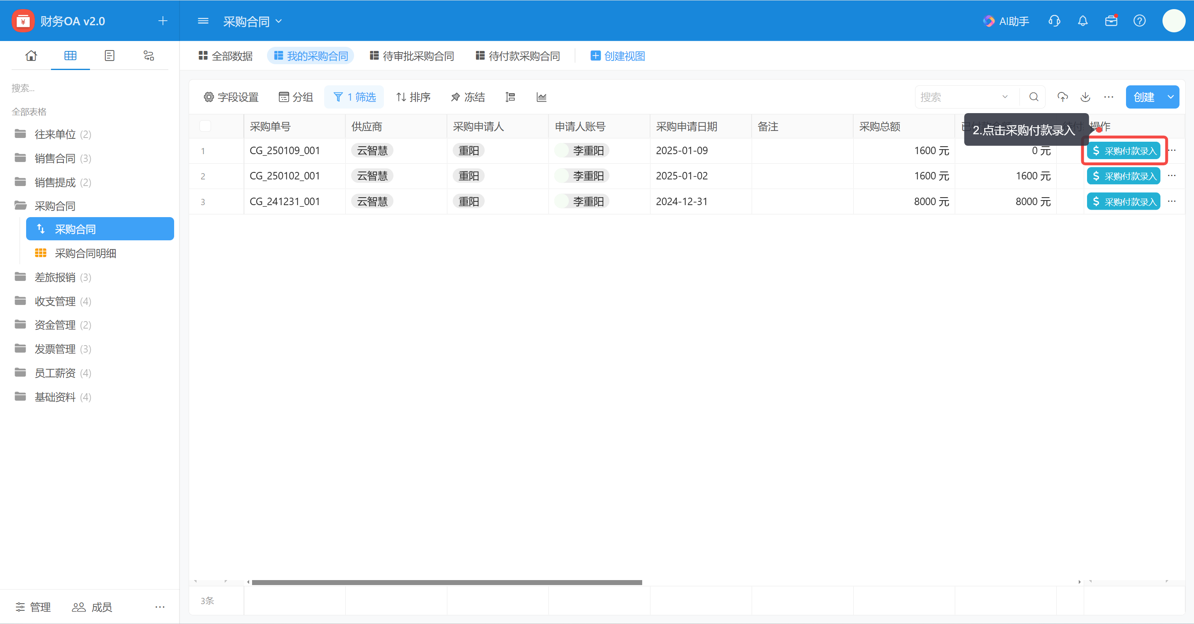Select the table grid icon tab in sidebar

tap(70, 56)
